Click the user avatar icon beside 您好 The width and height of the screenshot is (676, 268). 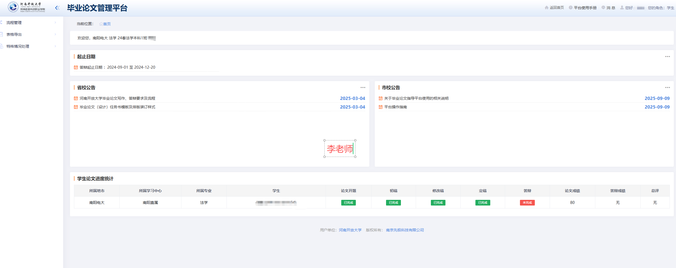(622, 8)
